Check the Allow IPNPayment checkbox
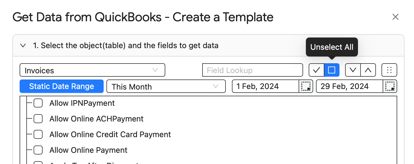The width and height of the screenshot is (414, 164). click(38, 103)
